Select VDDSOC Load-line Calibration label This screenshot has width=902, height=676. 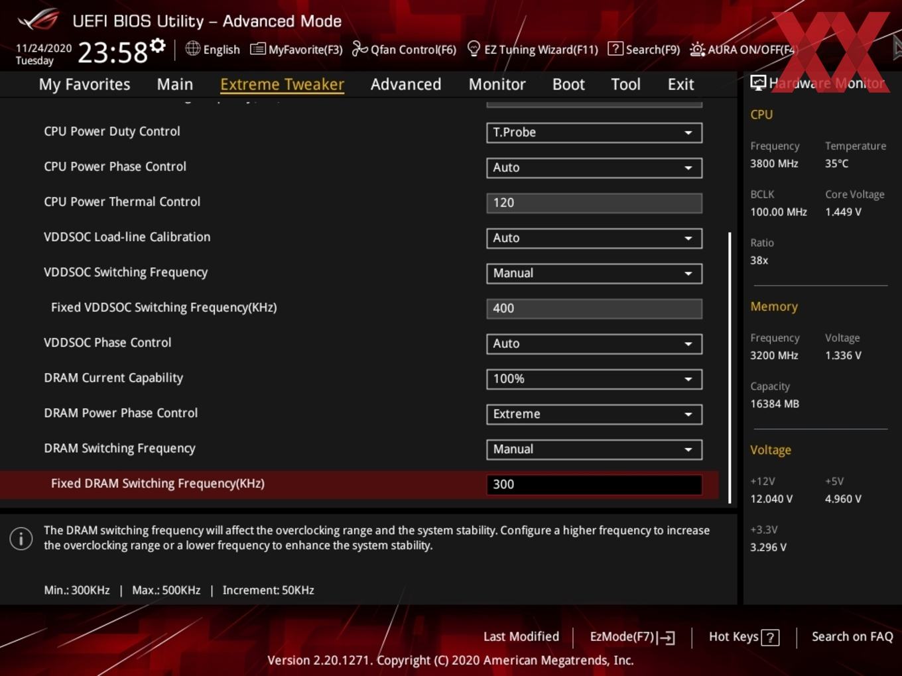click(127, 237)
